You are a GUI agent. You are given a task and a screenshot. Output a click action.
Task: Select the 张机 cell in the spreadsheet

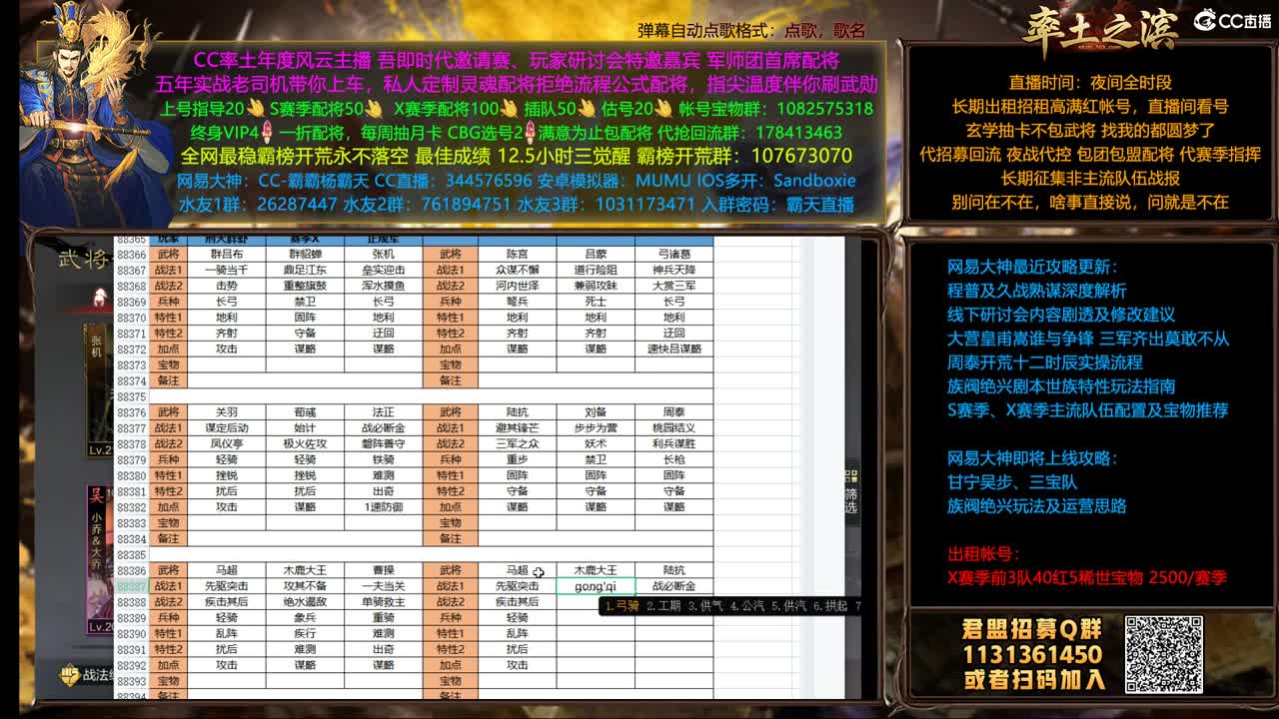[x=384, y=255]
